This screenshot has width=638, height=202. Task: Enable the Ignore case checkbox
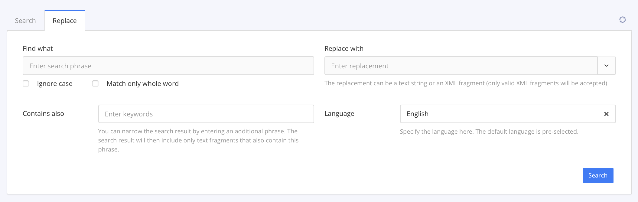[x=26, y=83]
